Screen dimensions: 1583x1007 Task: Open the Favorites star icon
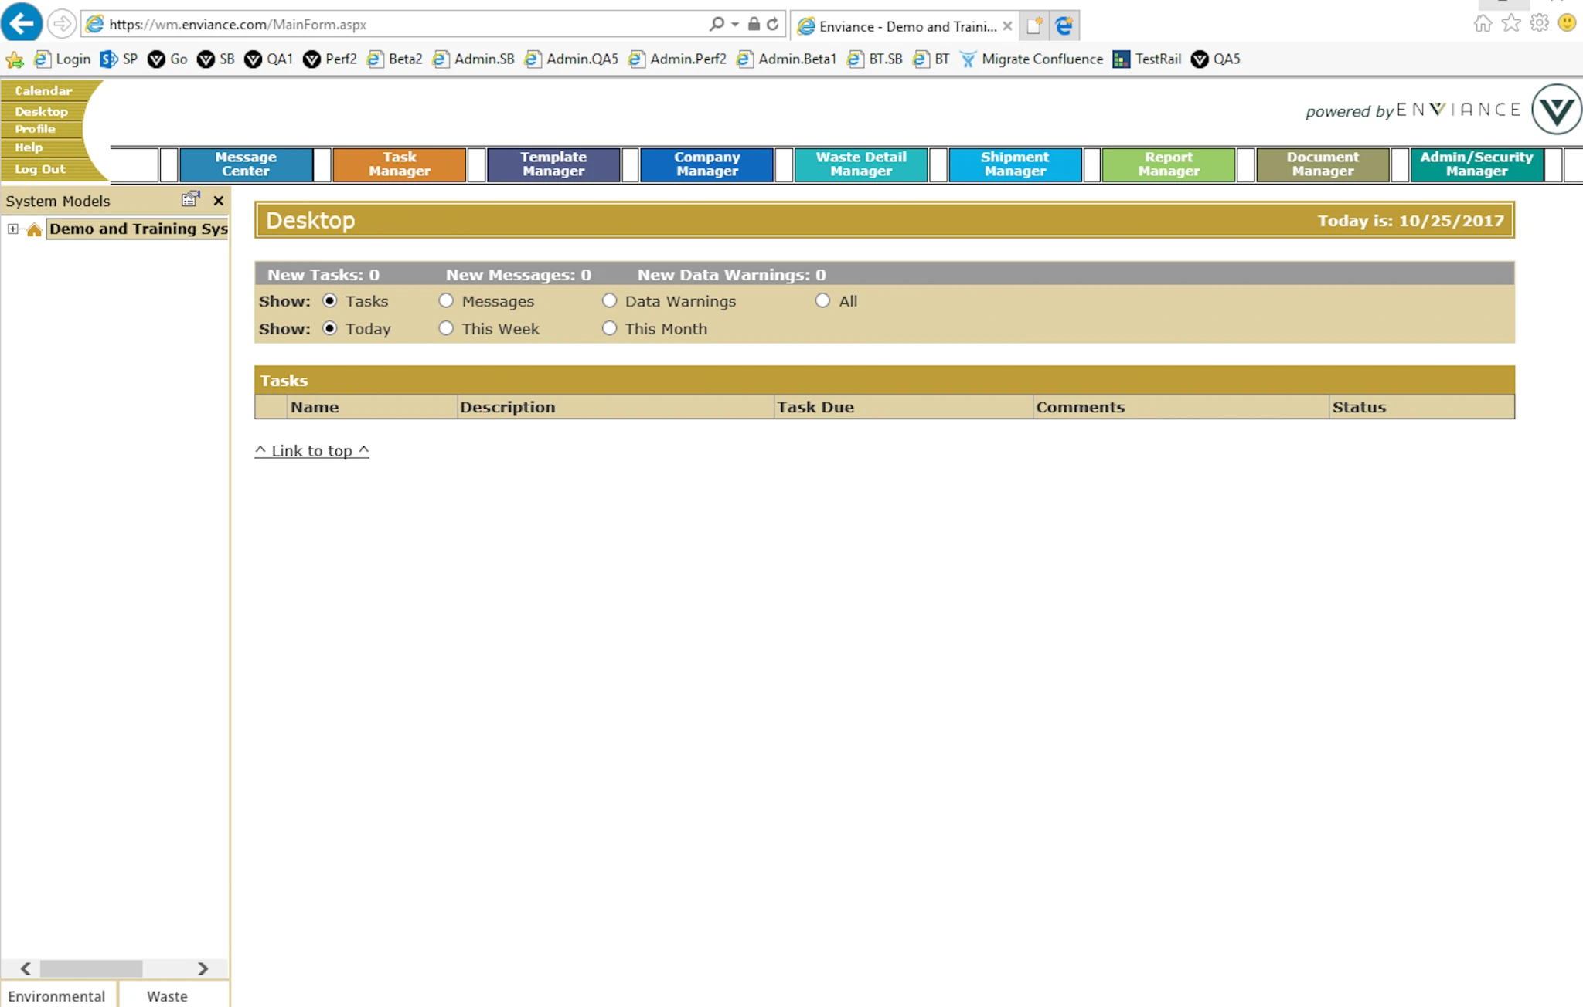(x=1511, y=23)
